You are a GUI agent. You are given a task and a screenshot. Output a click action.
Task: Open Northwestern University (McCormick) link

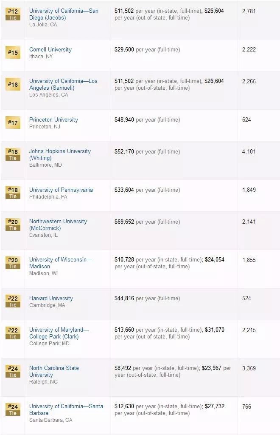point(58,225)
